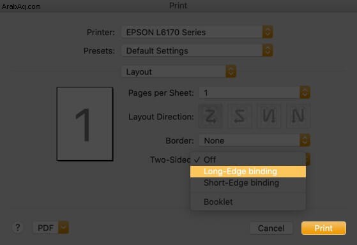Expand the Layout options dropdown
This screenshot has width=357, height=245.
pyautogui.click(x=179, y=71)
